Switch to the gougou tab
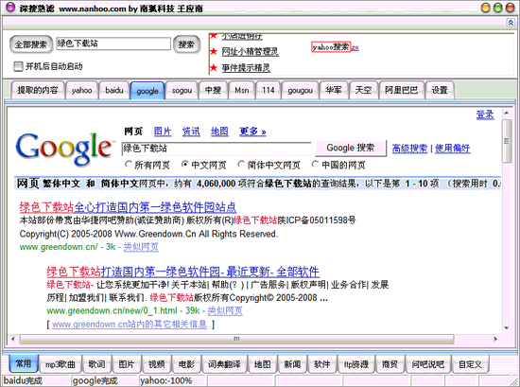The height and width of the screenshot is (387, 520). [x=300, y=90]
